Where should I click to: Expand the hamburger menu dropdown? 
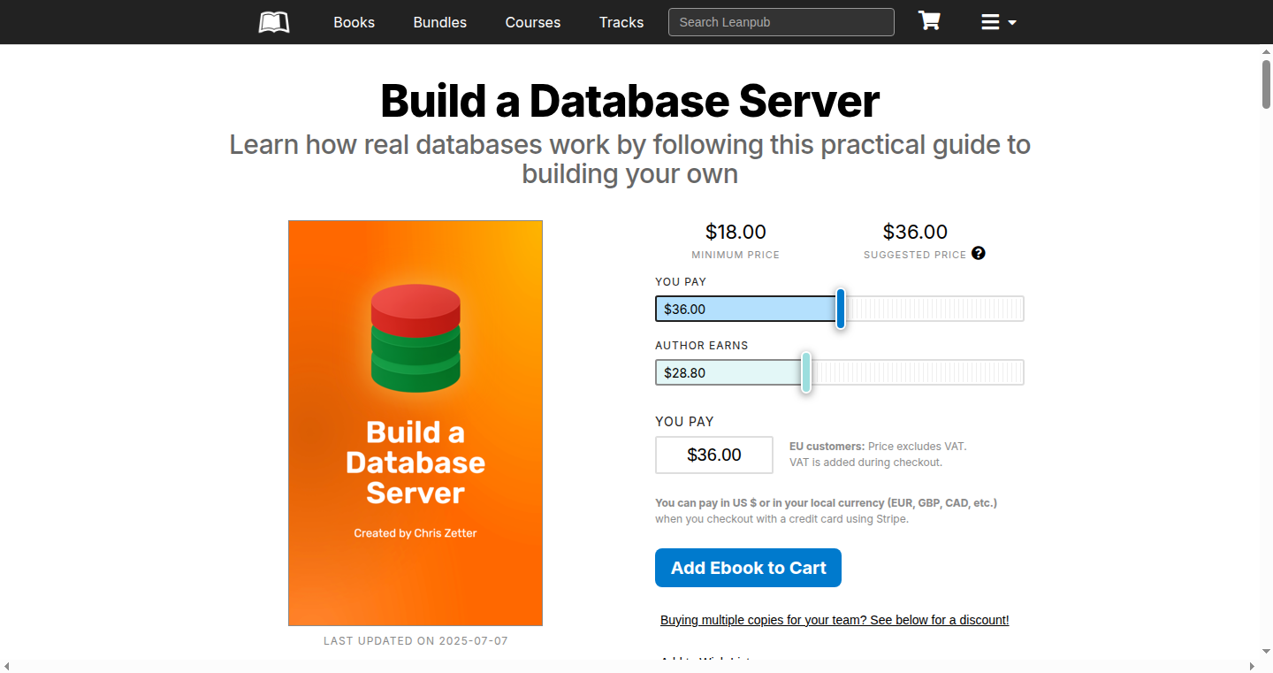click(x=999, y=22)
